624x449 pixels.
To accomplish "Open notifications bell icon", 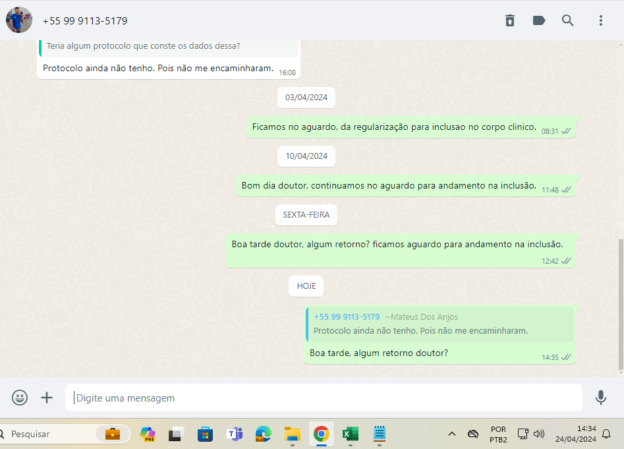I will coord(606,434).
